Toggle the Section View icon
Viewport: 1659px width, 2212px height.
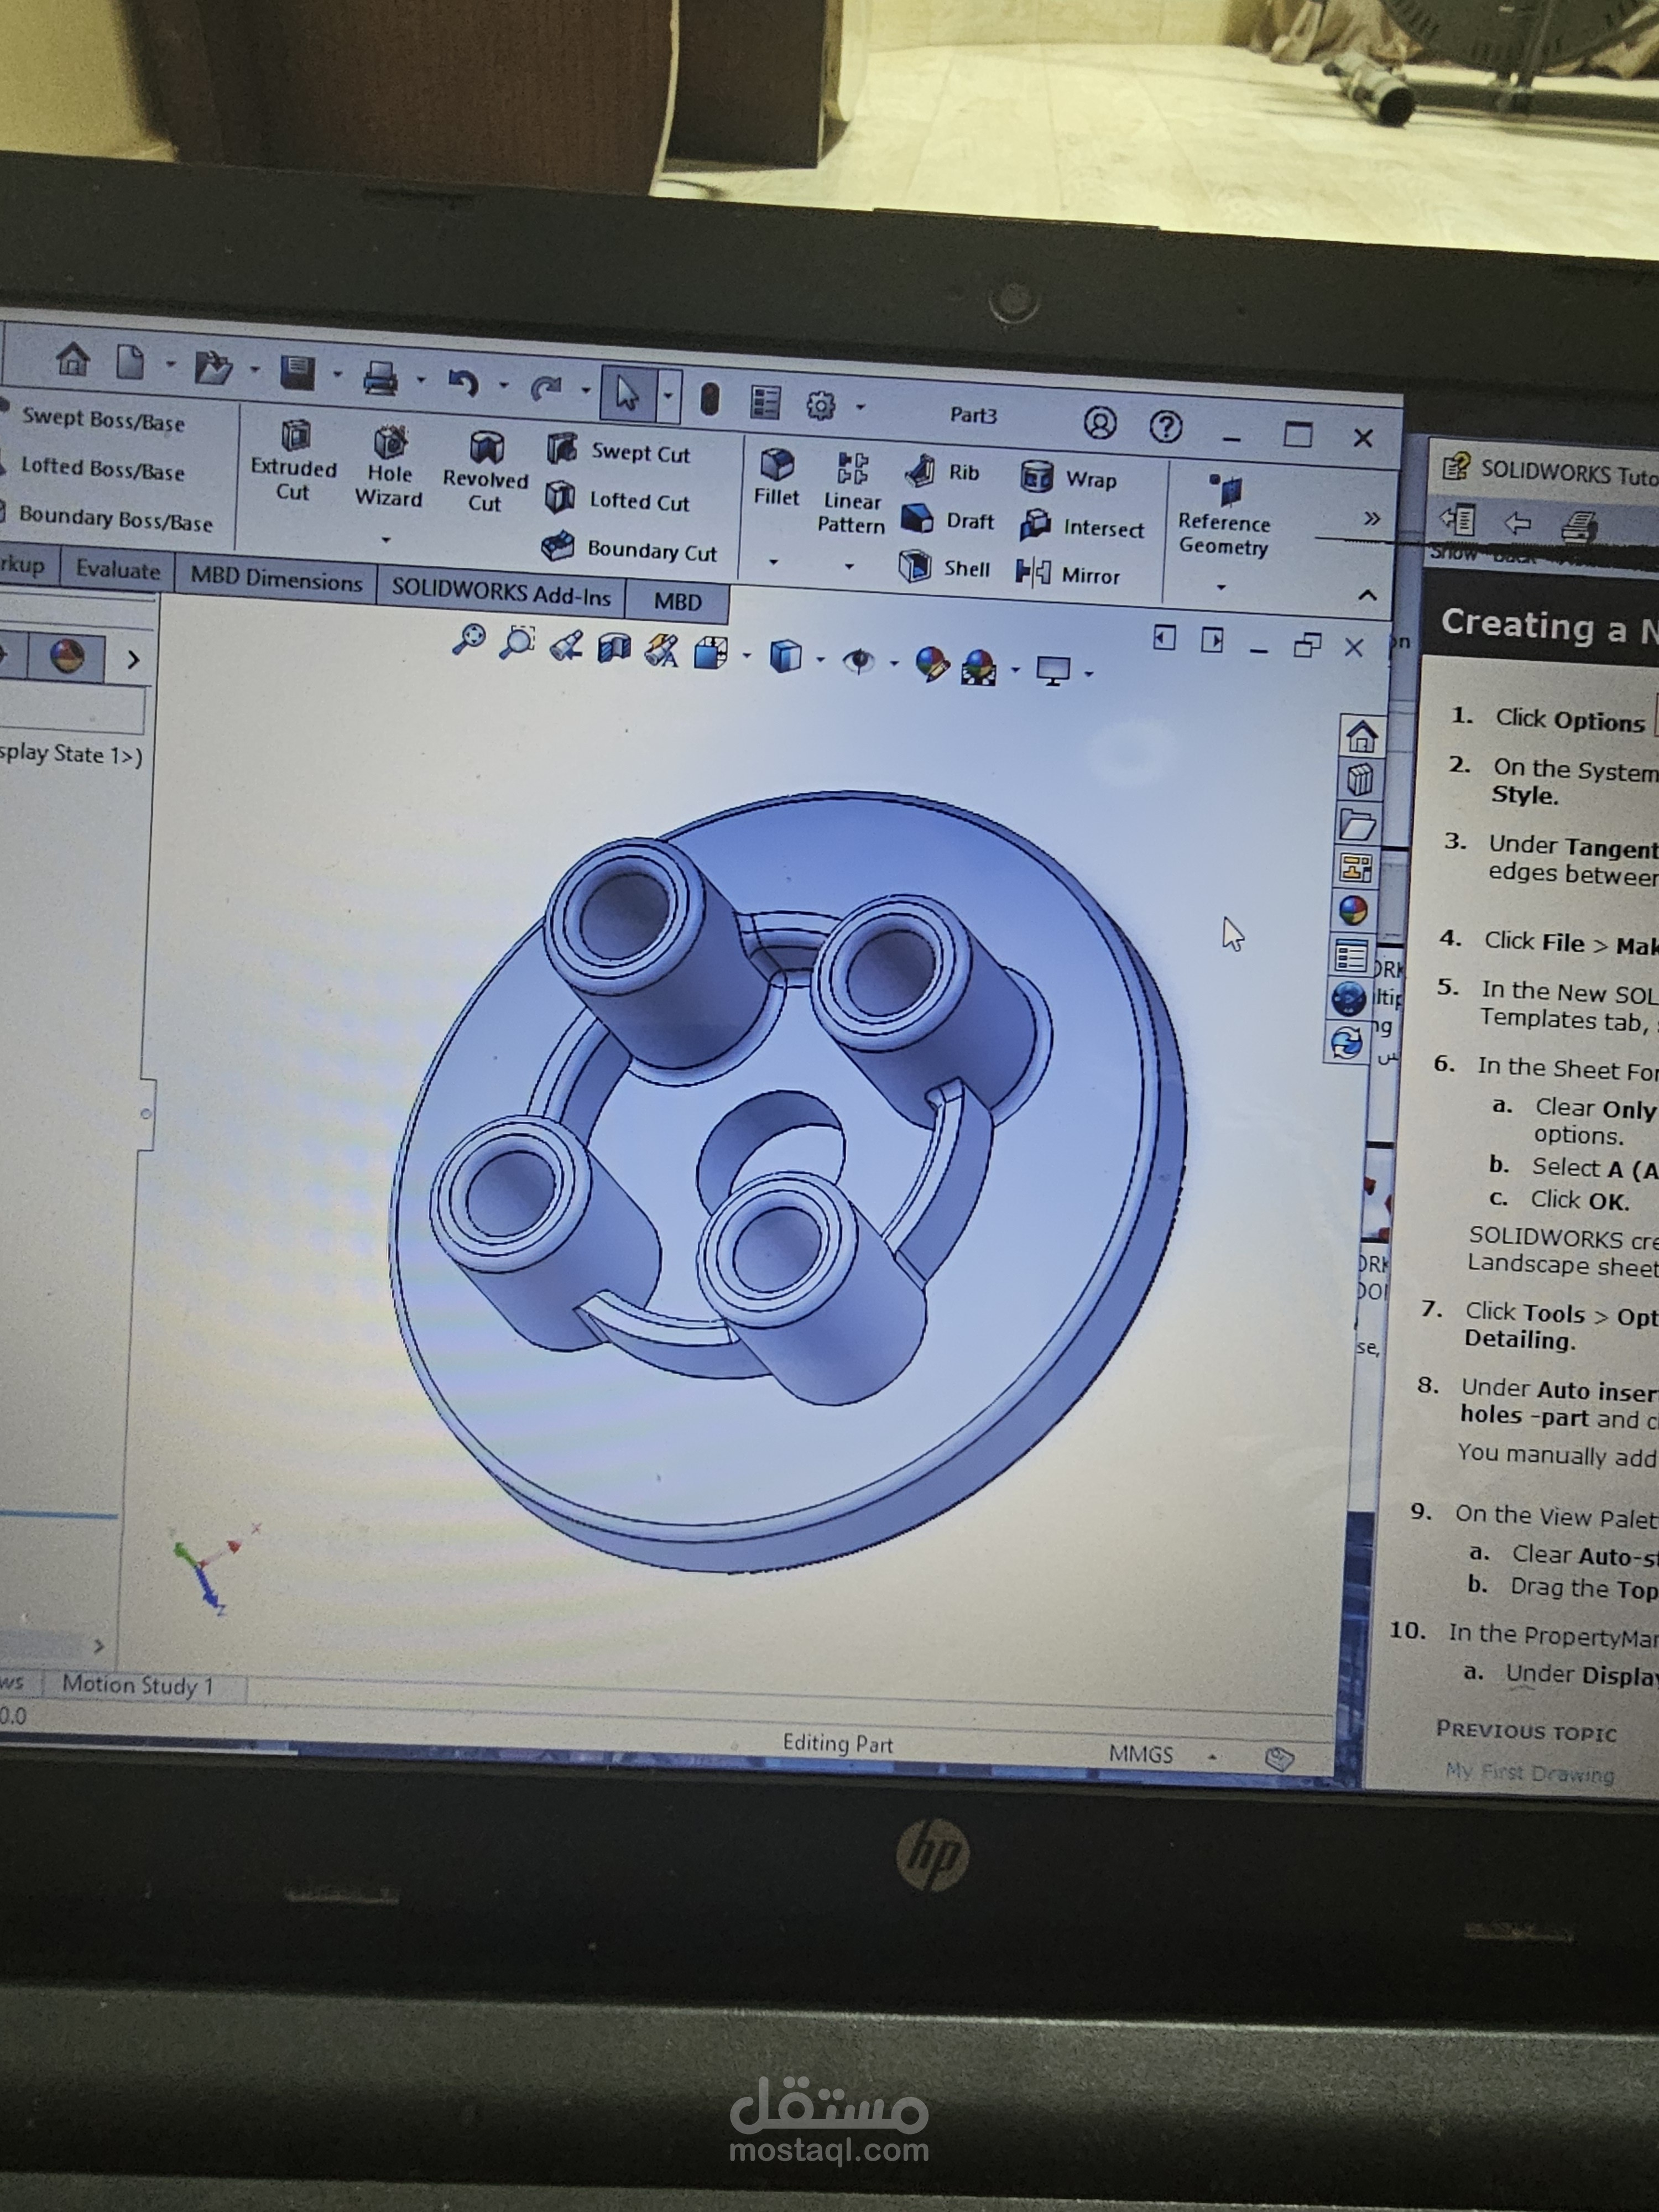[614, 649]
